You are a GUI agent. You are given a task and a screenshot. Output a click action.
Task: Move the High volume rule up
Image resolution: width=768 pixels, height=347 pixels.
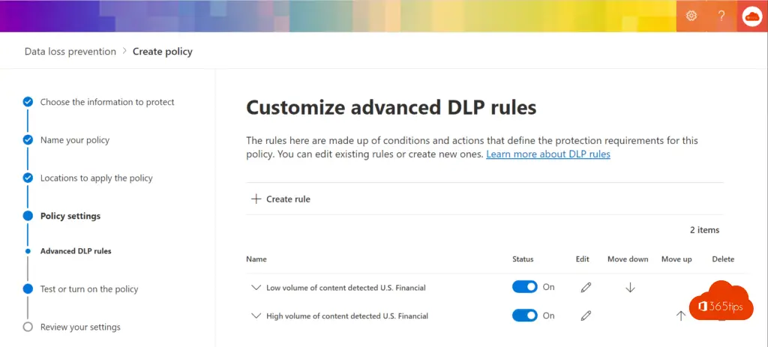tap(680, 316)
